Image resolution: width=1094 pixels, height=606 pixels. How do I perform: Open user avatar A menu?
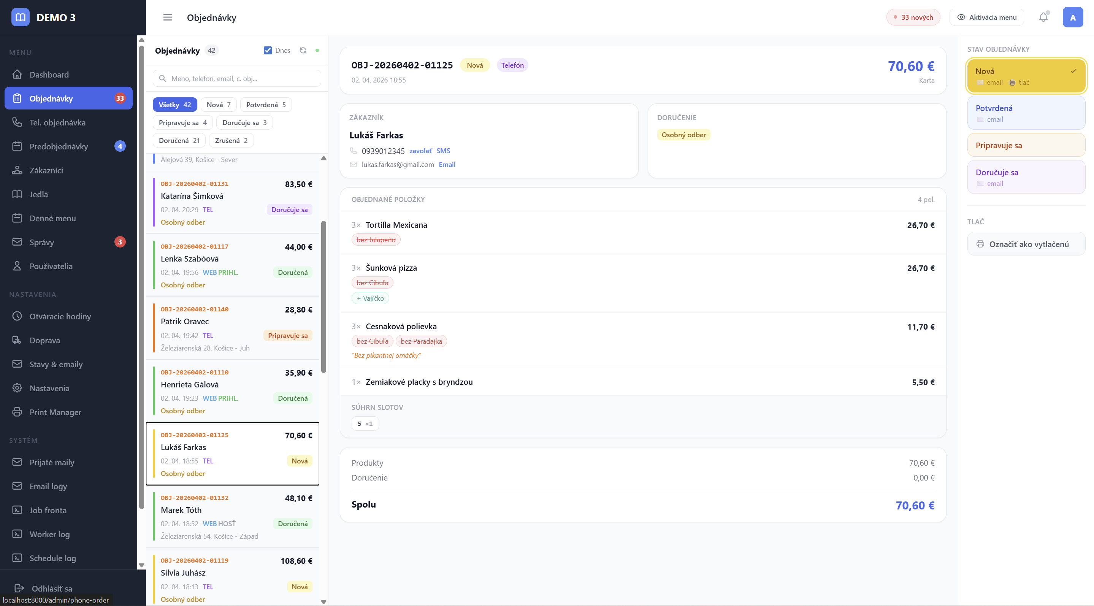(1072, 17)
